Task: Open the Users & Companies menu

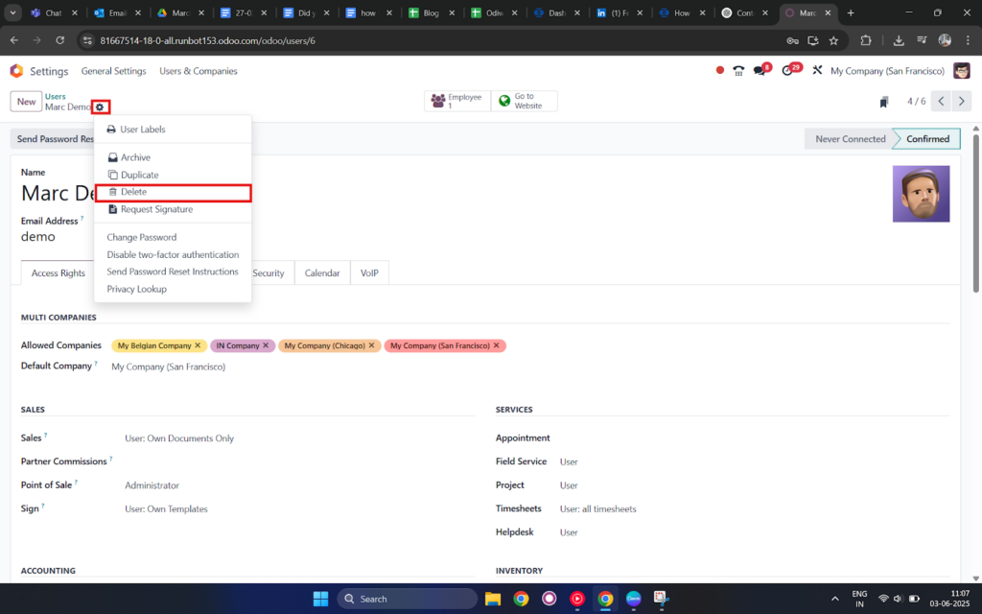Action: [198, 71]
